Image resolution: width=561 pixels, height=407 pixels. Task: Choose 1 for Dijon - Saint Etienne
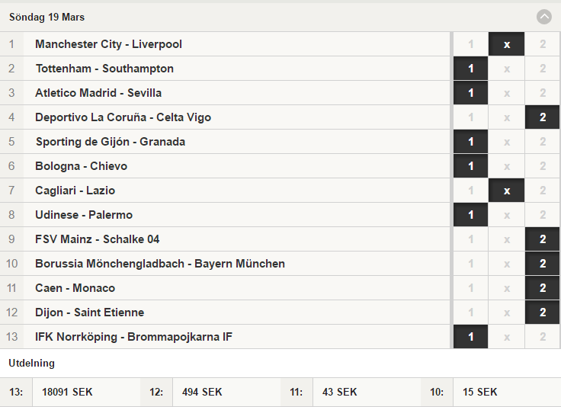coord(470,312)
